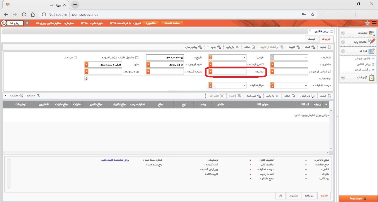
Task: Click the Reports (گزارشات) clipboard icon
Action: [x=372, y=78]
